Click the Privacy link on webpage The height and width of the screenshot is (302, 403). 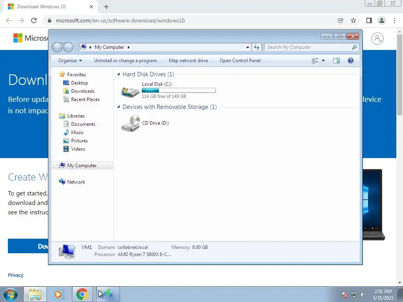16,275
